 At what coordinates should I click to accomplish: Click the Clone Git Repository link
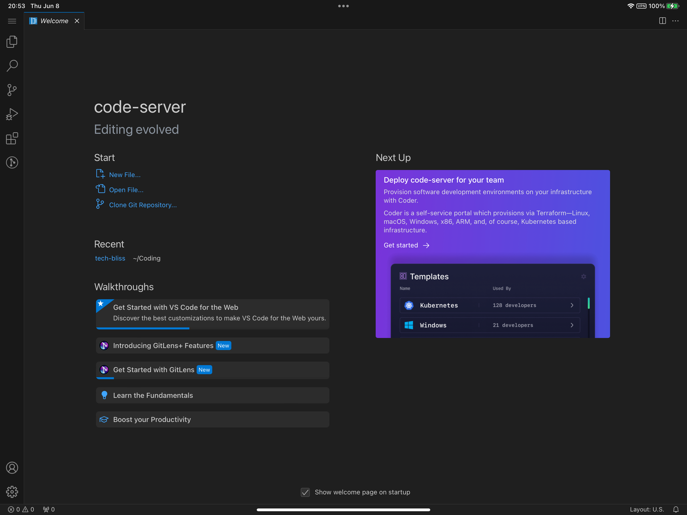pyautogui.click(x=143, y=205)
